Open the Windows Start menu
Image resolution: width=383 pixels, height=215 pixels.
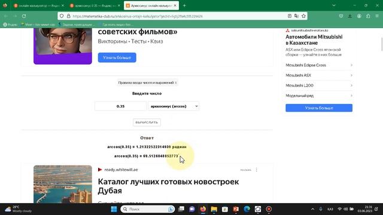coord(114,209)
